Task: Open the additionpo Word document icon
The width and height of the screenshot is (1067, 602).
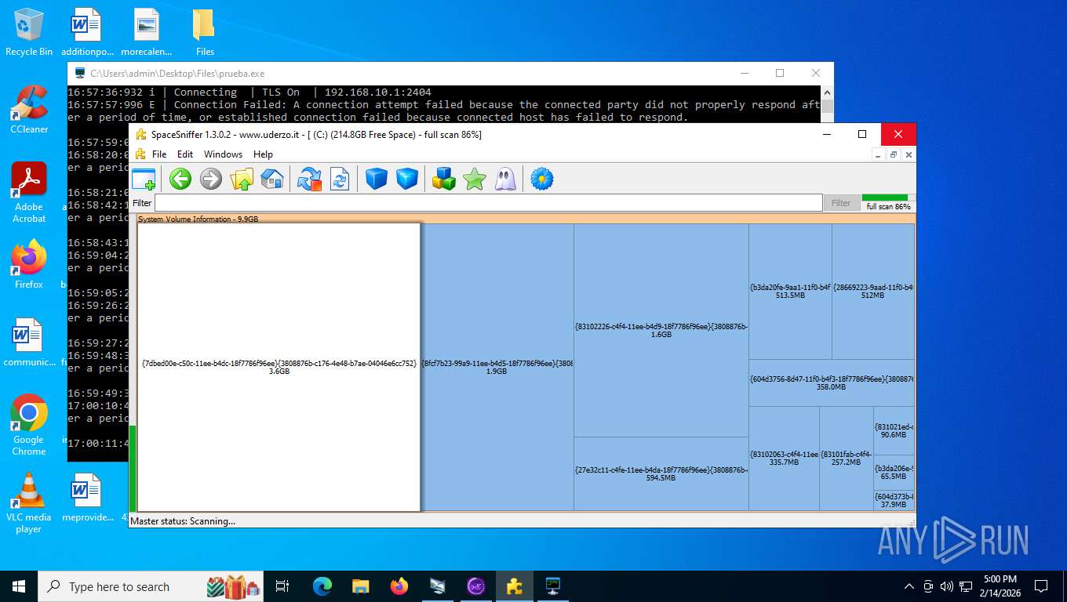Action: [x=86, y=32]
